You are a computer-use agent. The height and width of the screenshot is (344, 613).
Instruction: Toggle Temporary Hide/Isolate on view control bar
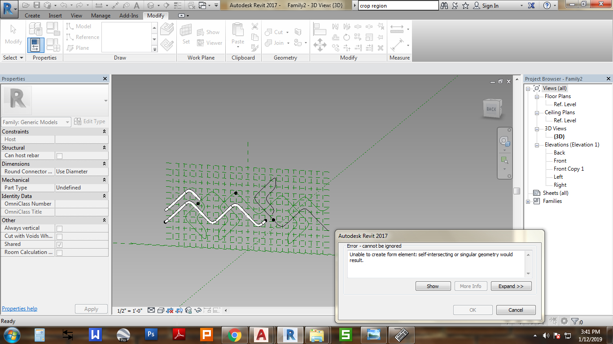pyautogui.click(x=198, y=310)
